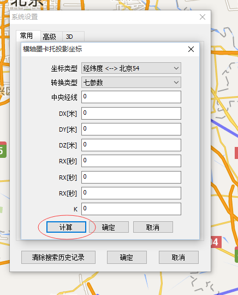Click 取消 in the system settings window
Viewport: 238px width, 295px height.
[x=178, y=257]
